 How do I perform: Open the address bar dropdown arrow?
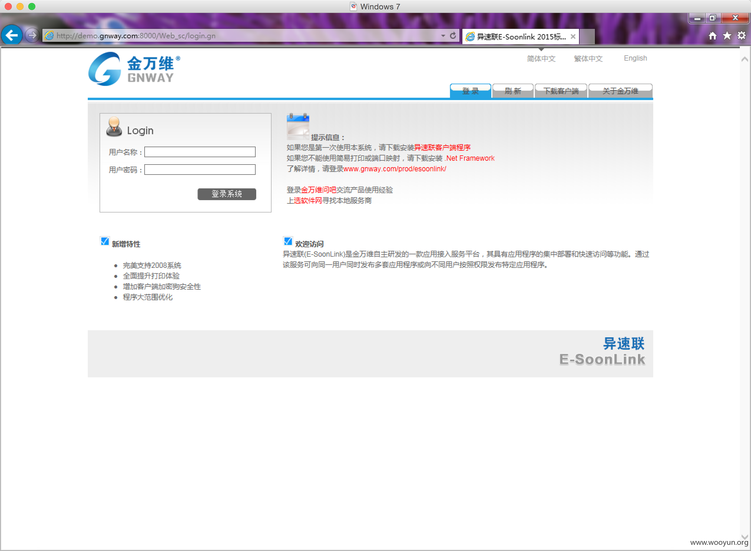pos(443,36)
